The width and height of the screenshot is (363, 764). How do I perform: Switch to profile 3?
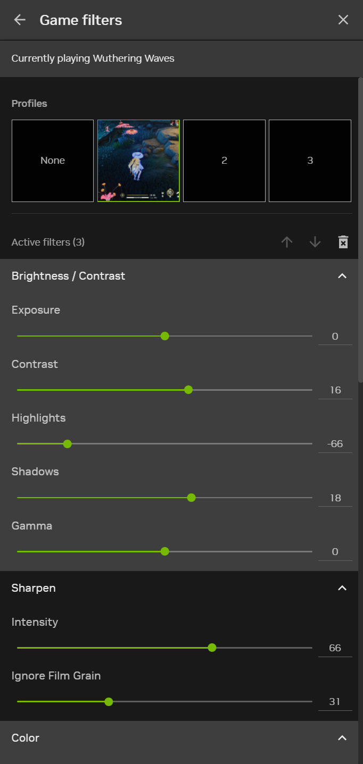click(x=310, y=161)
